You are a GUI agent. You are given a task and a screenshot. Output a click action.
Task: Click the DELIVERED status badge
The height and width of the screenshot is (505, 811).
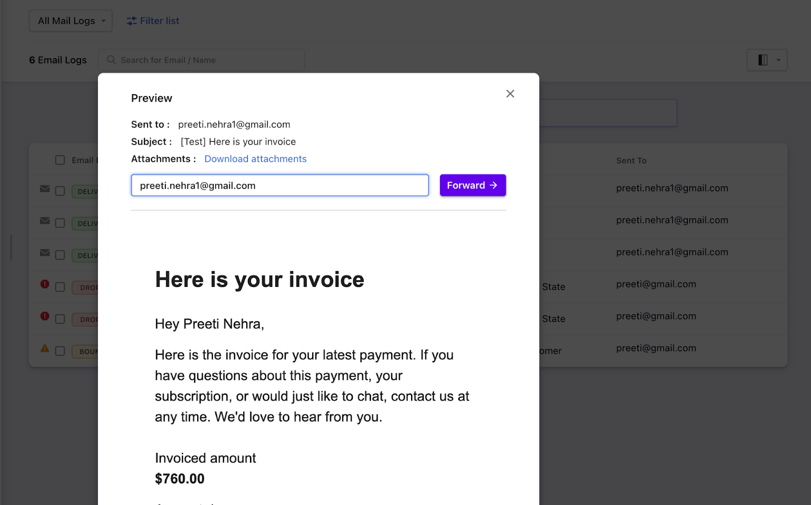(x=87, y=191)
